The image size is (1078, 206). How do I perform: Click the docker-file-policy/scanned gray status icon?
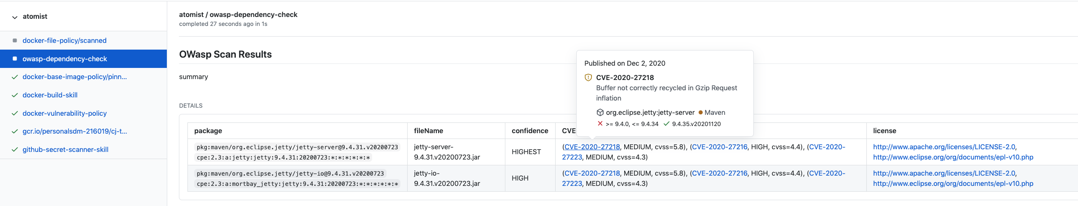point(15,41)
